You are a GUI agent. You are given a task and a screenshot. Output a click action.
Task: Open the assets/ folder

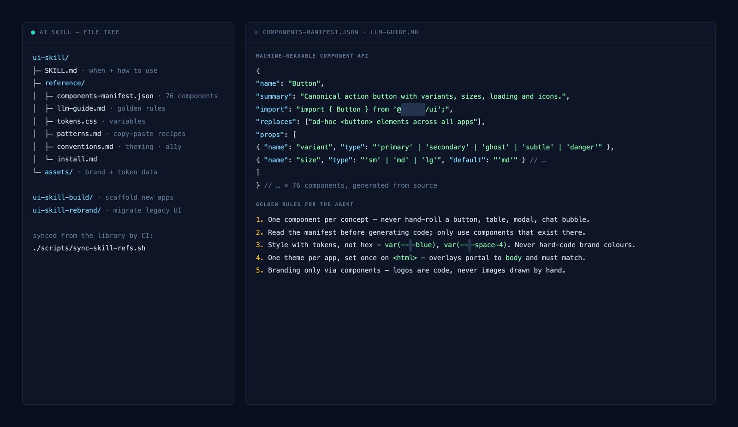pyautogui.click(x=59, y=172)
